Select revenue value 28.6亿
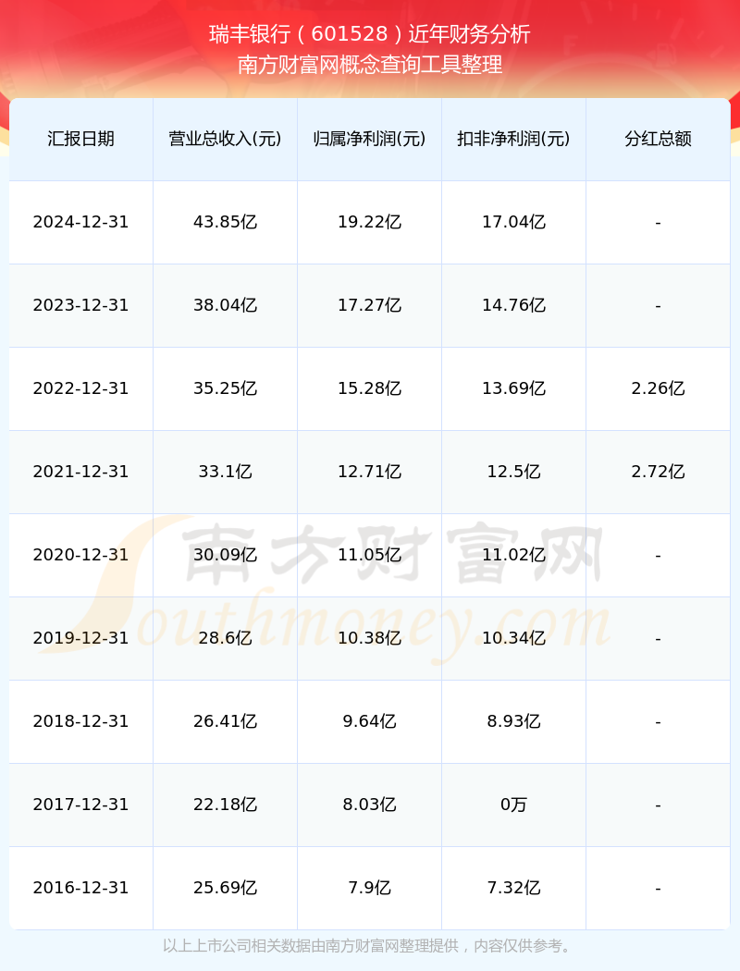 click(226, 638)
